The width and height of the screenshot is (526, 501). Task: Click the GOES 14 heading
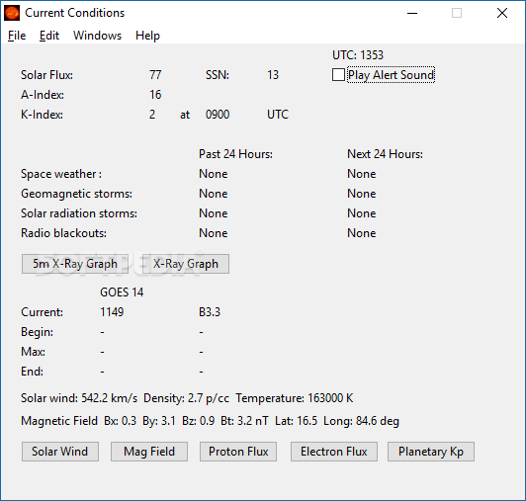pos(122,292)
